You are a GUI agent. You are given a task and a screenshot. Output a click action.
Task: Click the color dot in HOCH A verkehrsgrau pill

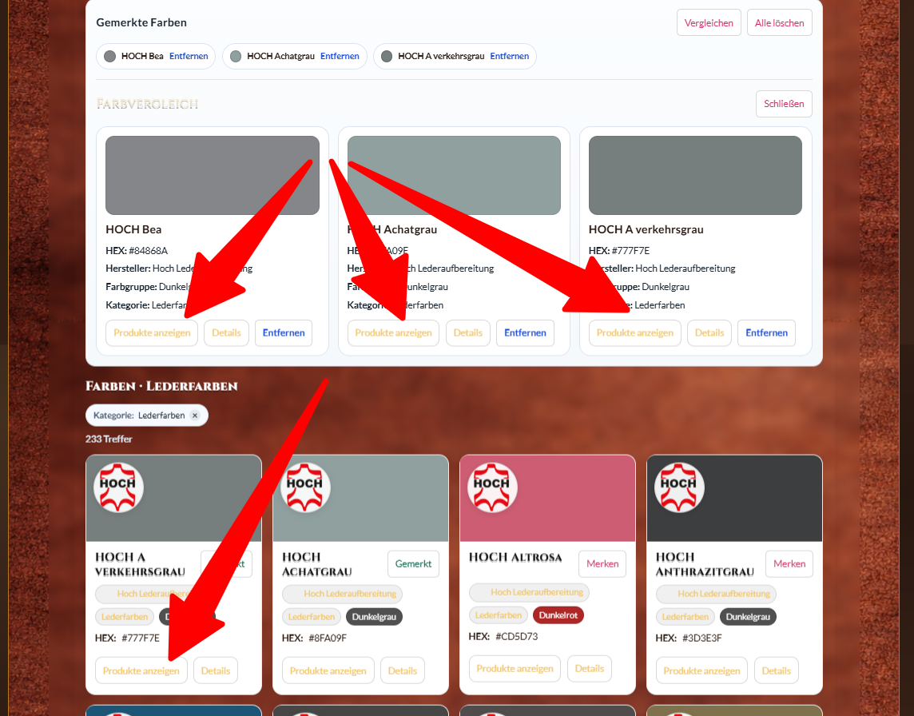[387, 57]
